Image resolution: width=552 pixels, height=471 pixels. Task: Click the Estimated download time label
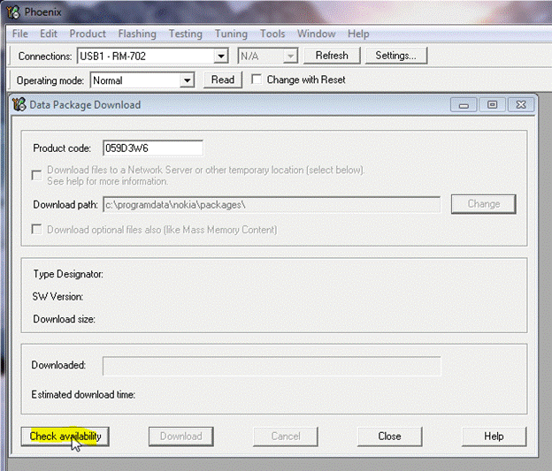tap(83, 395)
